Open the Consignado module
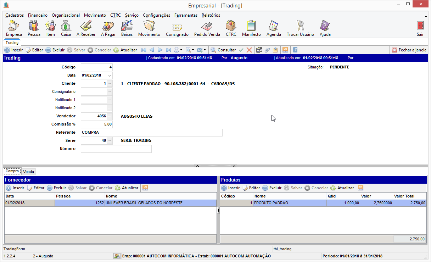The image size is (431, 262). [177, 28]
